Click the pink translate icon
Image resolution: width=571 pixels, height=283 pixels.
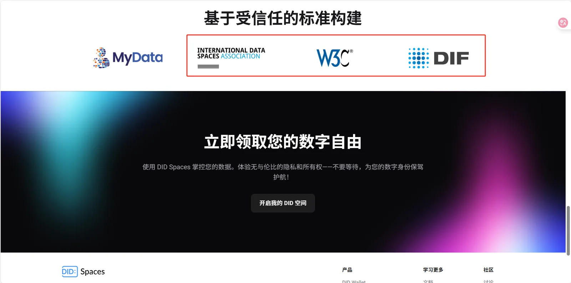coord(563,23)
